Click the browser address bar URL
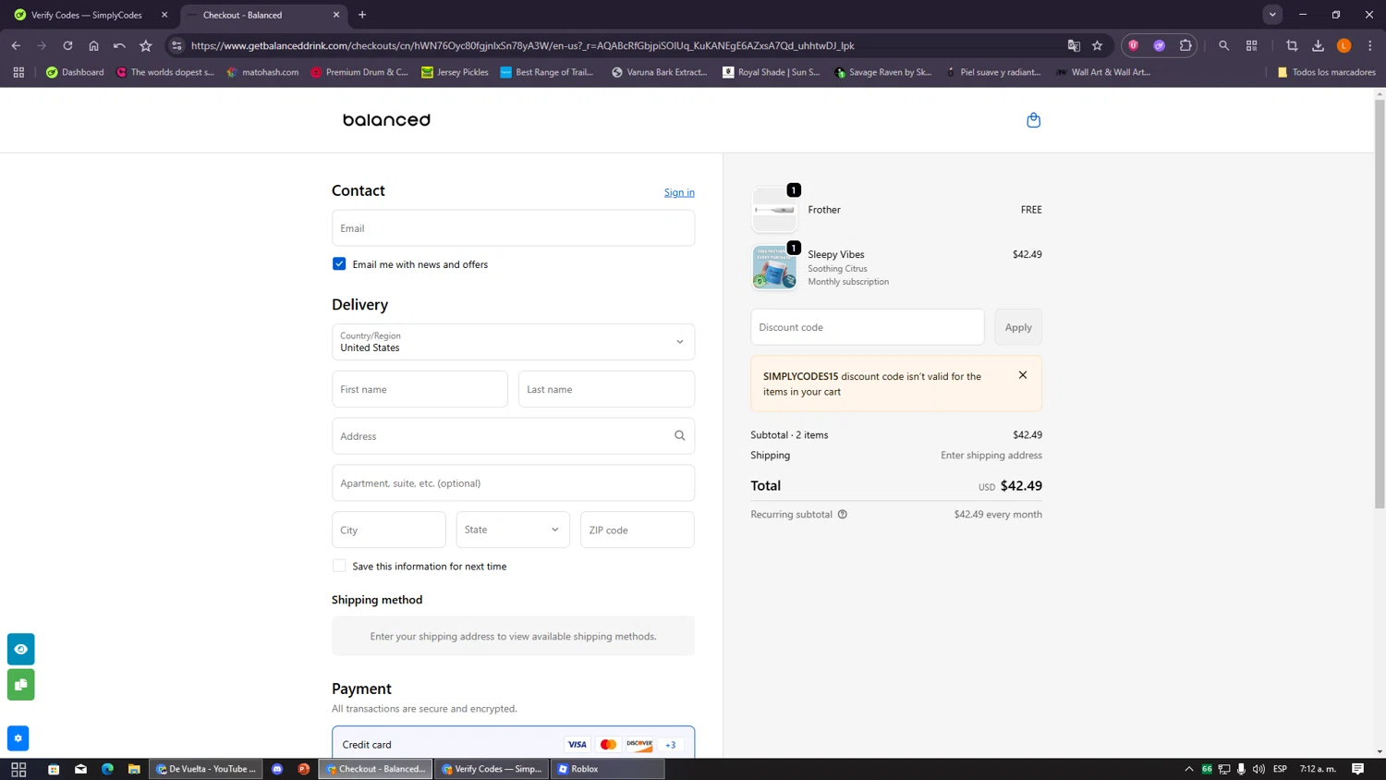Screen dimensions: 1386x780 pyautogui.click(x=522, y=45)
